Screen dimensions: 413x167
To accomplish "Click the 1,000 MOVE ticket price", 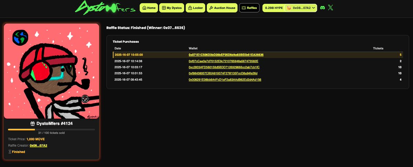I will (x=35, y=139).
